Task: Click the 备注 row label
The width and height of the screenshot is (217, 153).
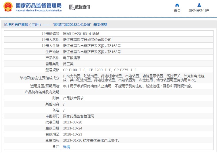Action: click(x=56, y=110)
